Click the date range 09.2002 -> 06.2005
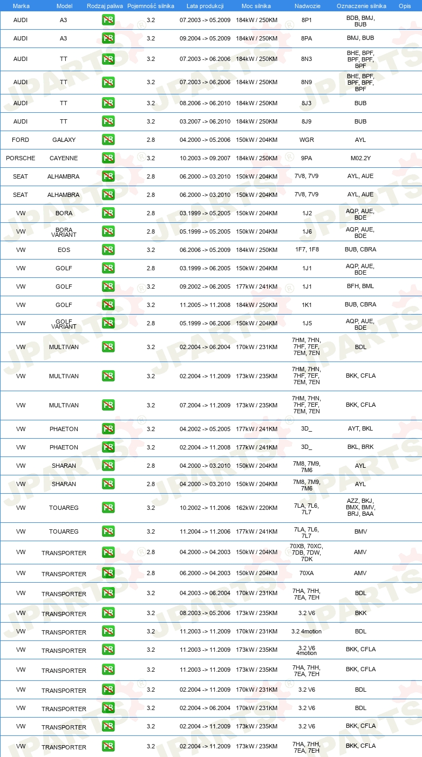 [205, 287]
